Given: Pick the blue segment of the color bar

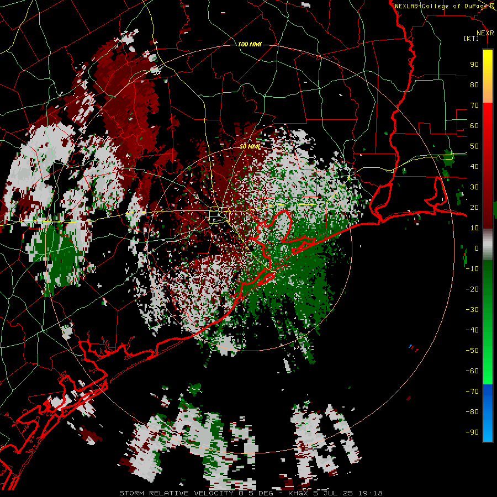Looking at the screenshot, I should click(x=488, y=413).
